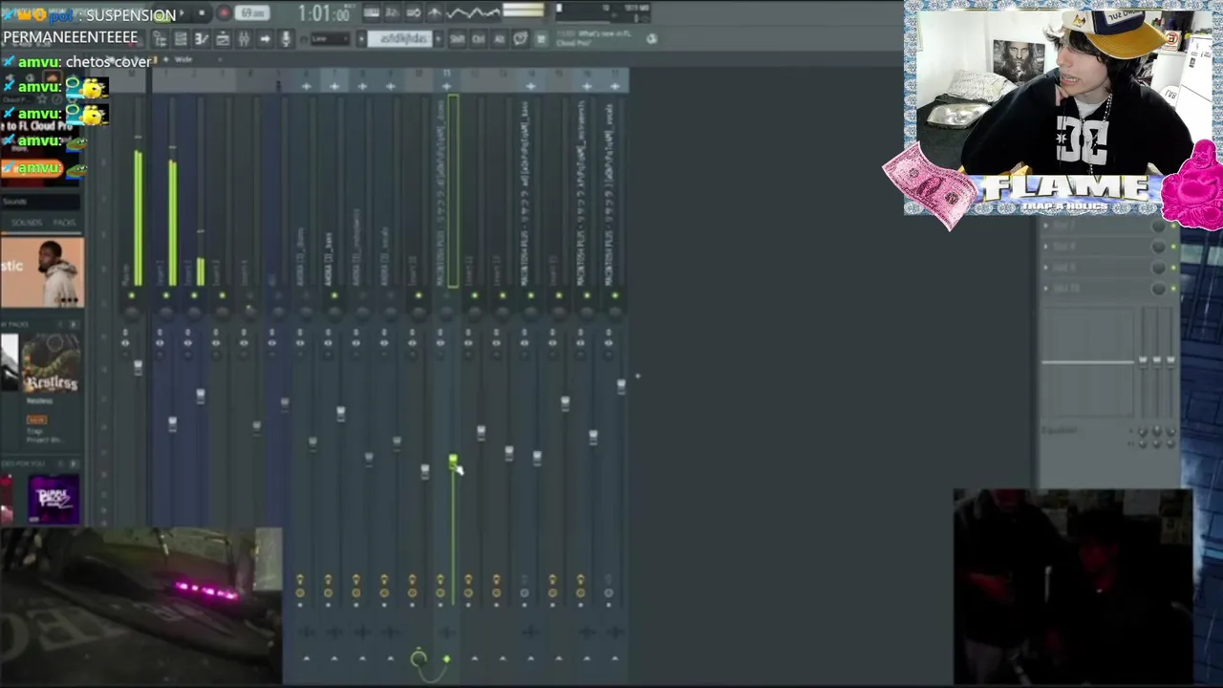
Task: Switch to the SOUNDS tab in browser
Action: (26, 223)
